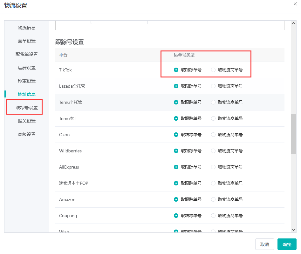
Task: Switch to 面单设置 sidebar item
Action: [x=27, y=41]
